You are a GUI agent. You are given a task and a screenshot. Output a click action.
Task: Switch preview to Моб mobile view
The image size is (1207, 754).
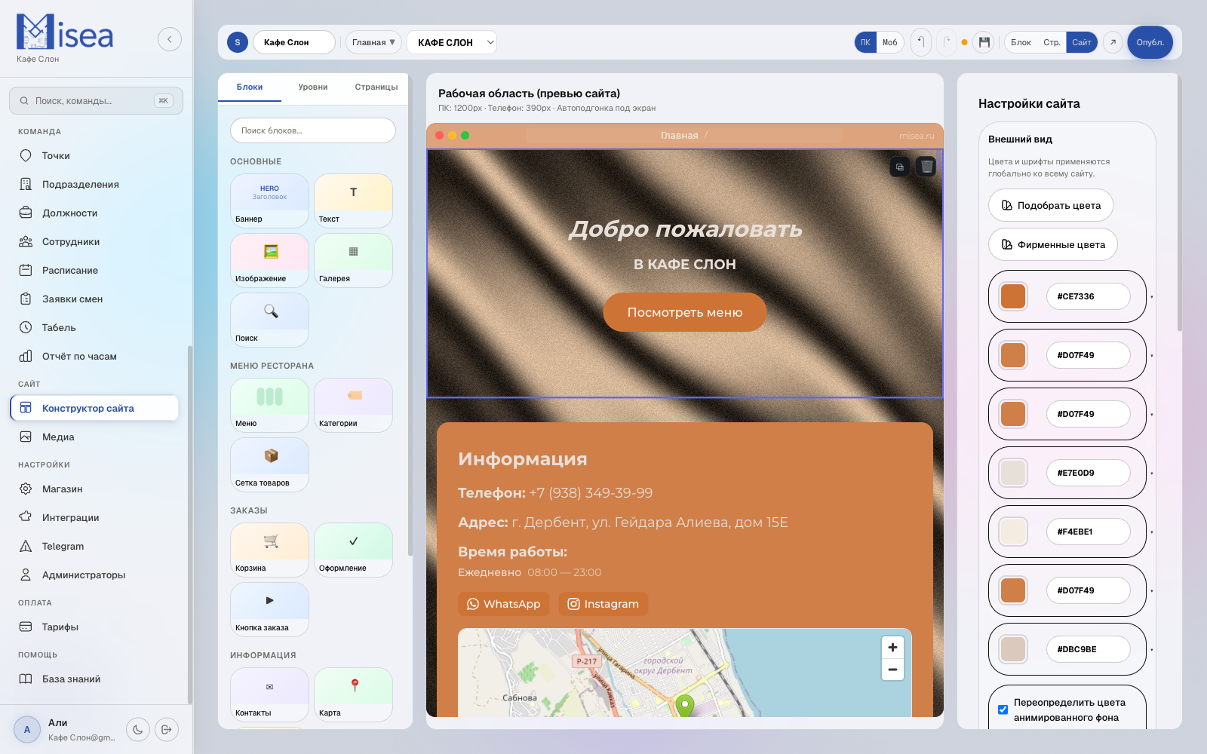pyautogui.click(x=890, y=42)
